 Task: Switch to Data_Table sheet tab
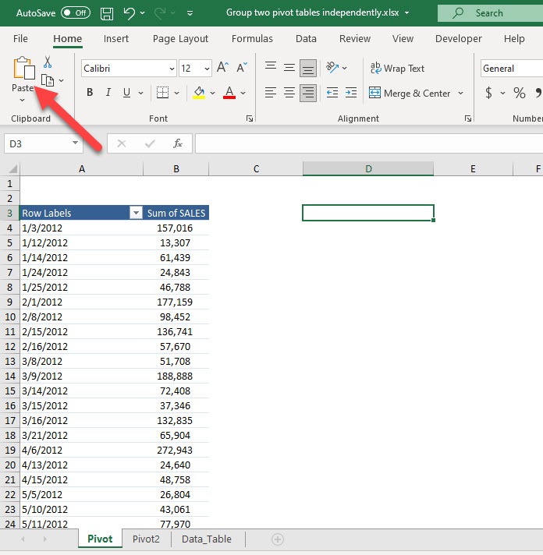tap(207, 539)
